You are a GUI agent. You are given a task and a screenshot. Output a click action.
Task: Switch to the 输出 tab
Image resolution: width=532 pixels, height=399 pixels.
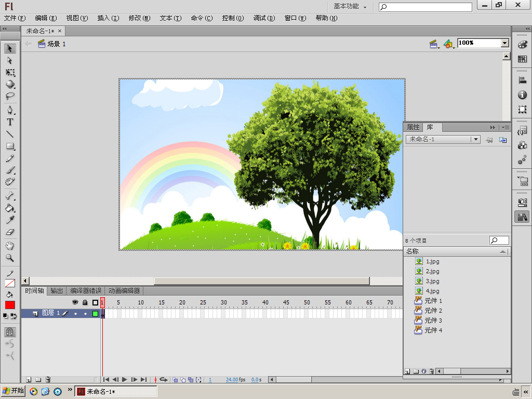tap(57, 291)
